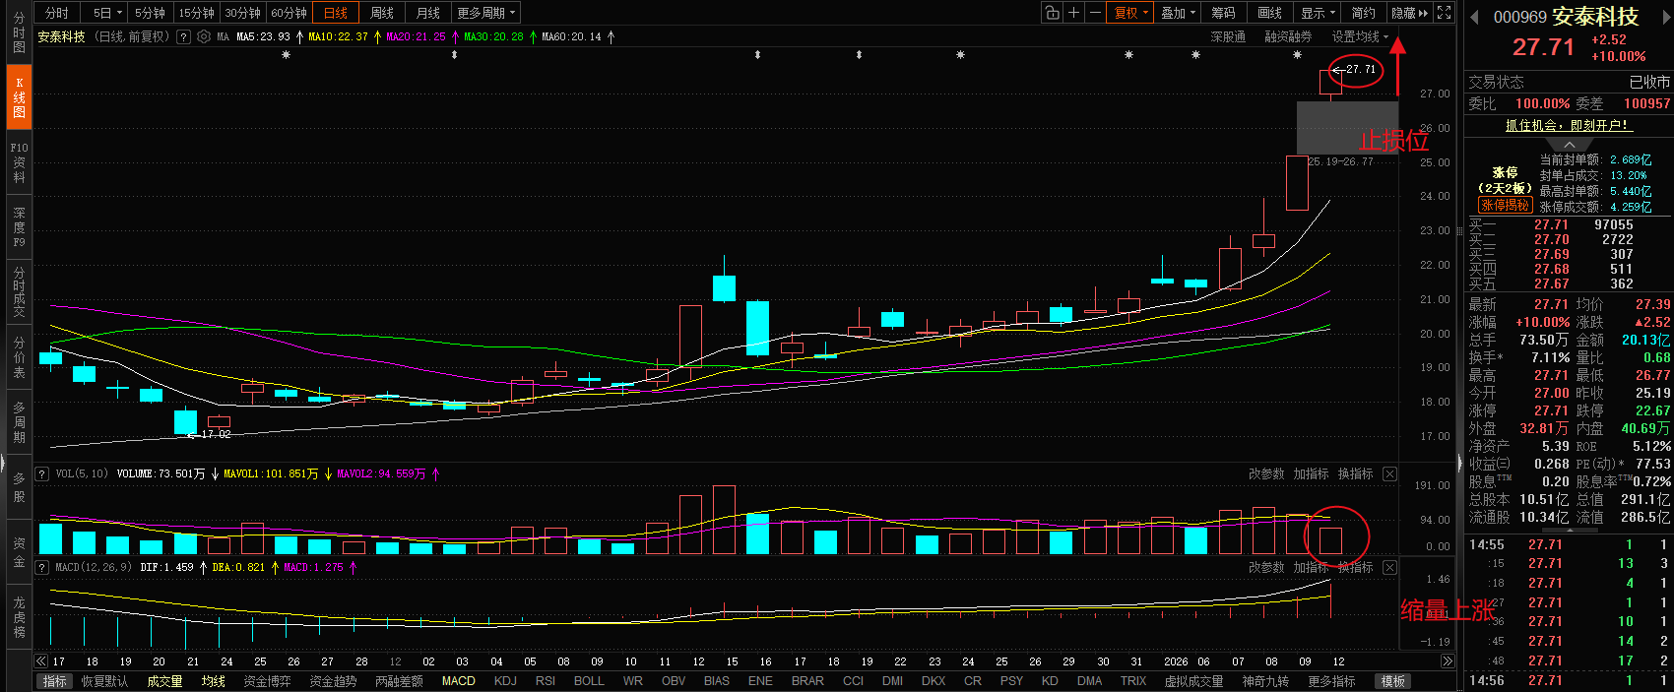
Task: Select KDJ indicator tab
Action: (505, 681)
